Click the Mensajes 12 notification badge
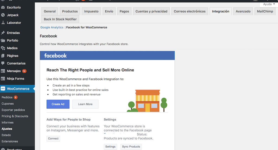 click(x=24, y=71)
